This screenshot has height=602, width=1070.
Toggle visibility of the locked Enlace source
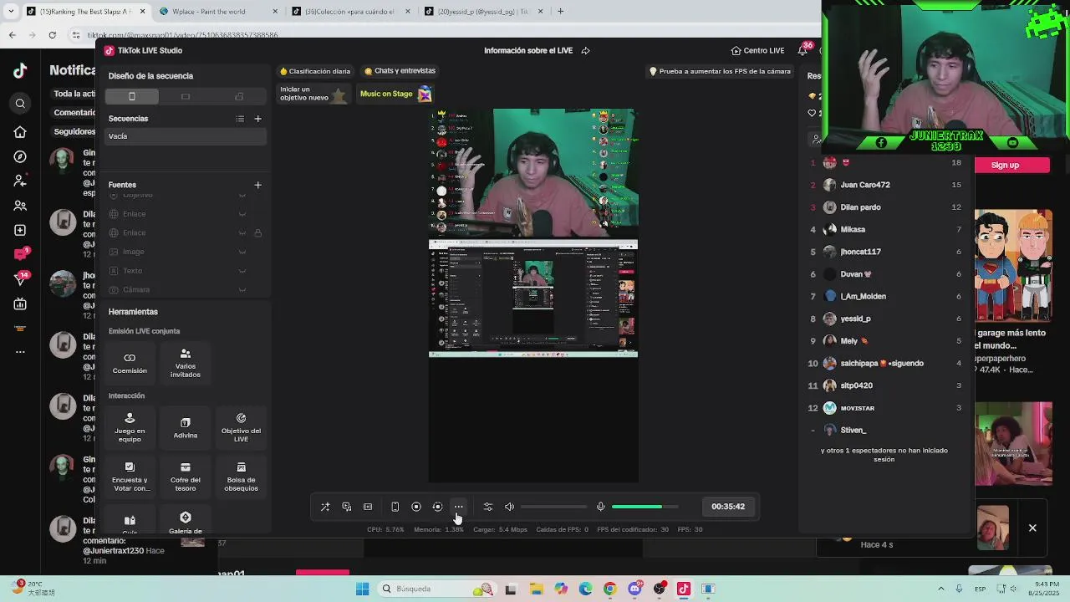242,233
